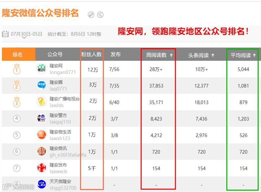Image resolution: width=261 pixels, height=192 pixels.
Task: Open the 隆安广播电视台 account link
Action: click(65, 99)
